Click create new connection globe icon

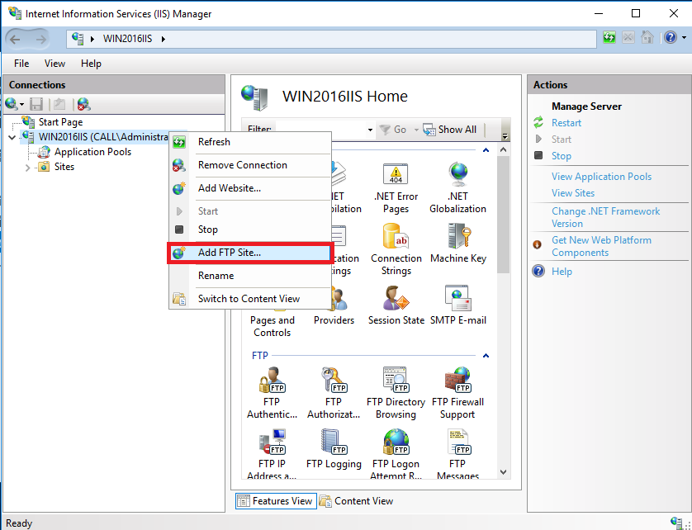pyautogui.click(x=11, y=104)
